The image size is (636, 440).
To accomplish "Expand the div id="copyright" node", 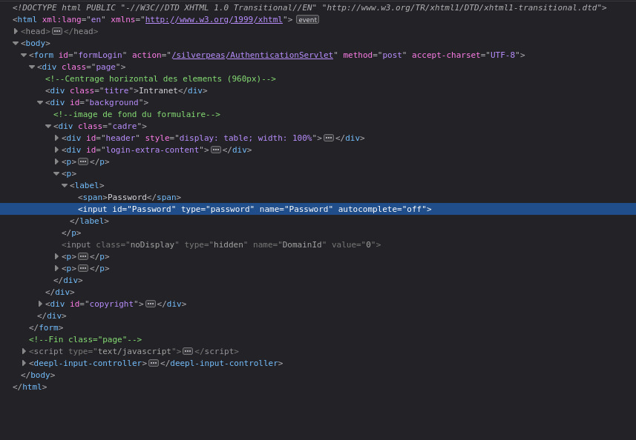I will coord(40,304).
